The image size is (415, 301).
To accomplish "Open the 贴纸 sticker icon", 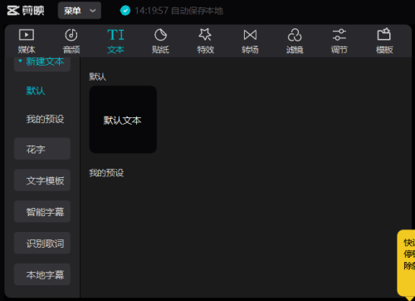I will 160,35.
